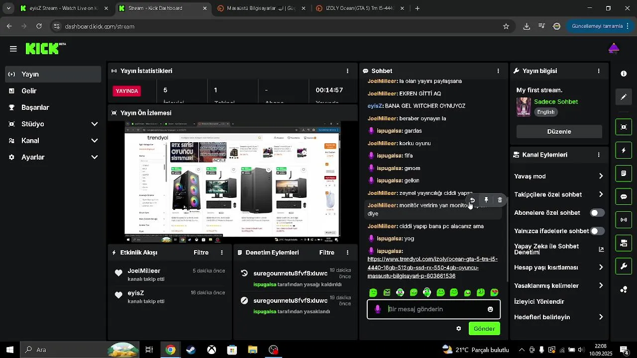Open the hamburger menu beside the Kick logo
Viewport: 637px width, 358px height.
(x=13, y=49)
